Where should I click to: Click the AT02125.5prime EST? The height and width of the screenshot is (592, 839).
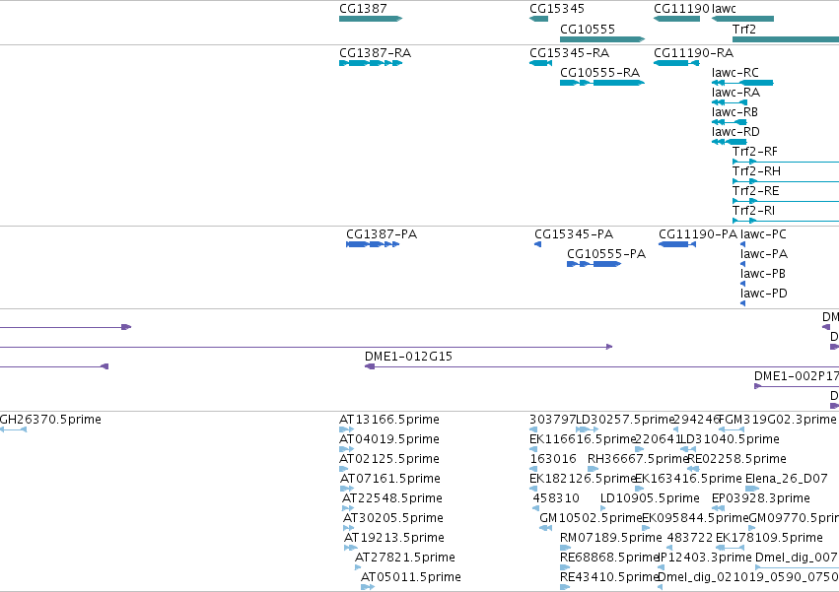pos(343,469)
